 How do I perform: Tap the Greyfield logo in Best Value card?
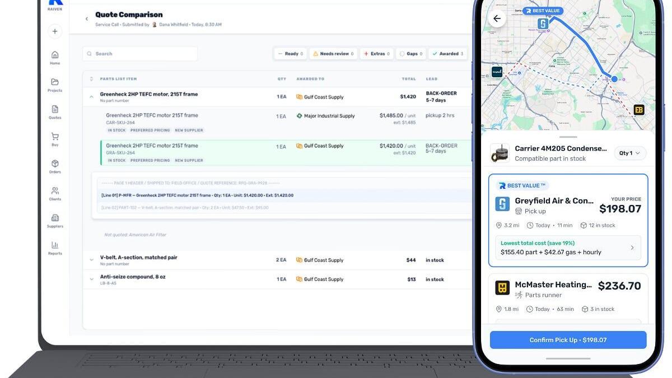pyautogui.click(x=502, y=204)
